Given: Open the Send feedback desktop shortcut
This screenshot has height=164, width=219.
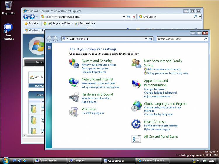Looking at the screenshot, I should pyautogui.click(x=8, y=32).
